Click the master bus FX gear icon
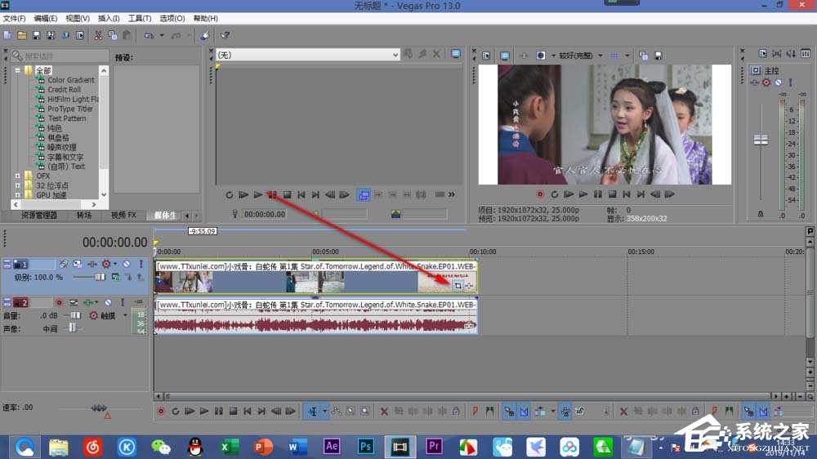Screen dimensions: 817x459 [x=766, y=82]
